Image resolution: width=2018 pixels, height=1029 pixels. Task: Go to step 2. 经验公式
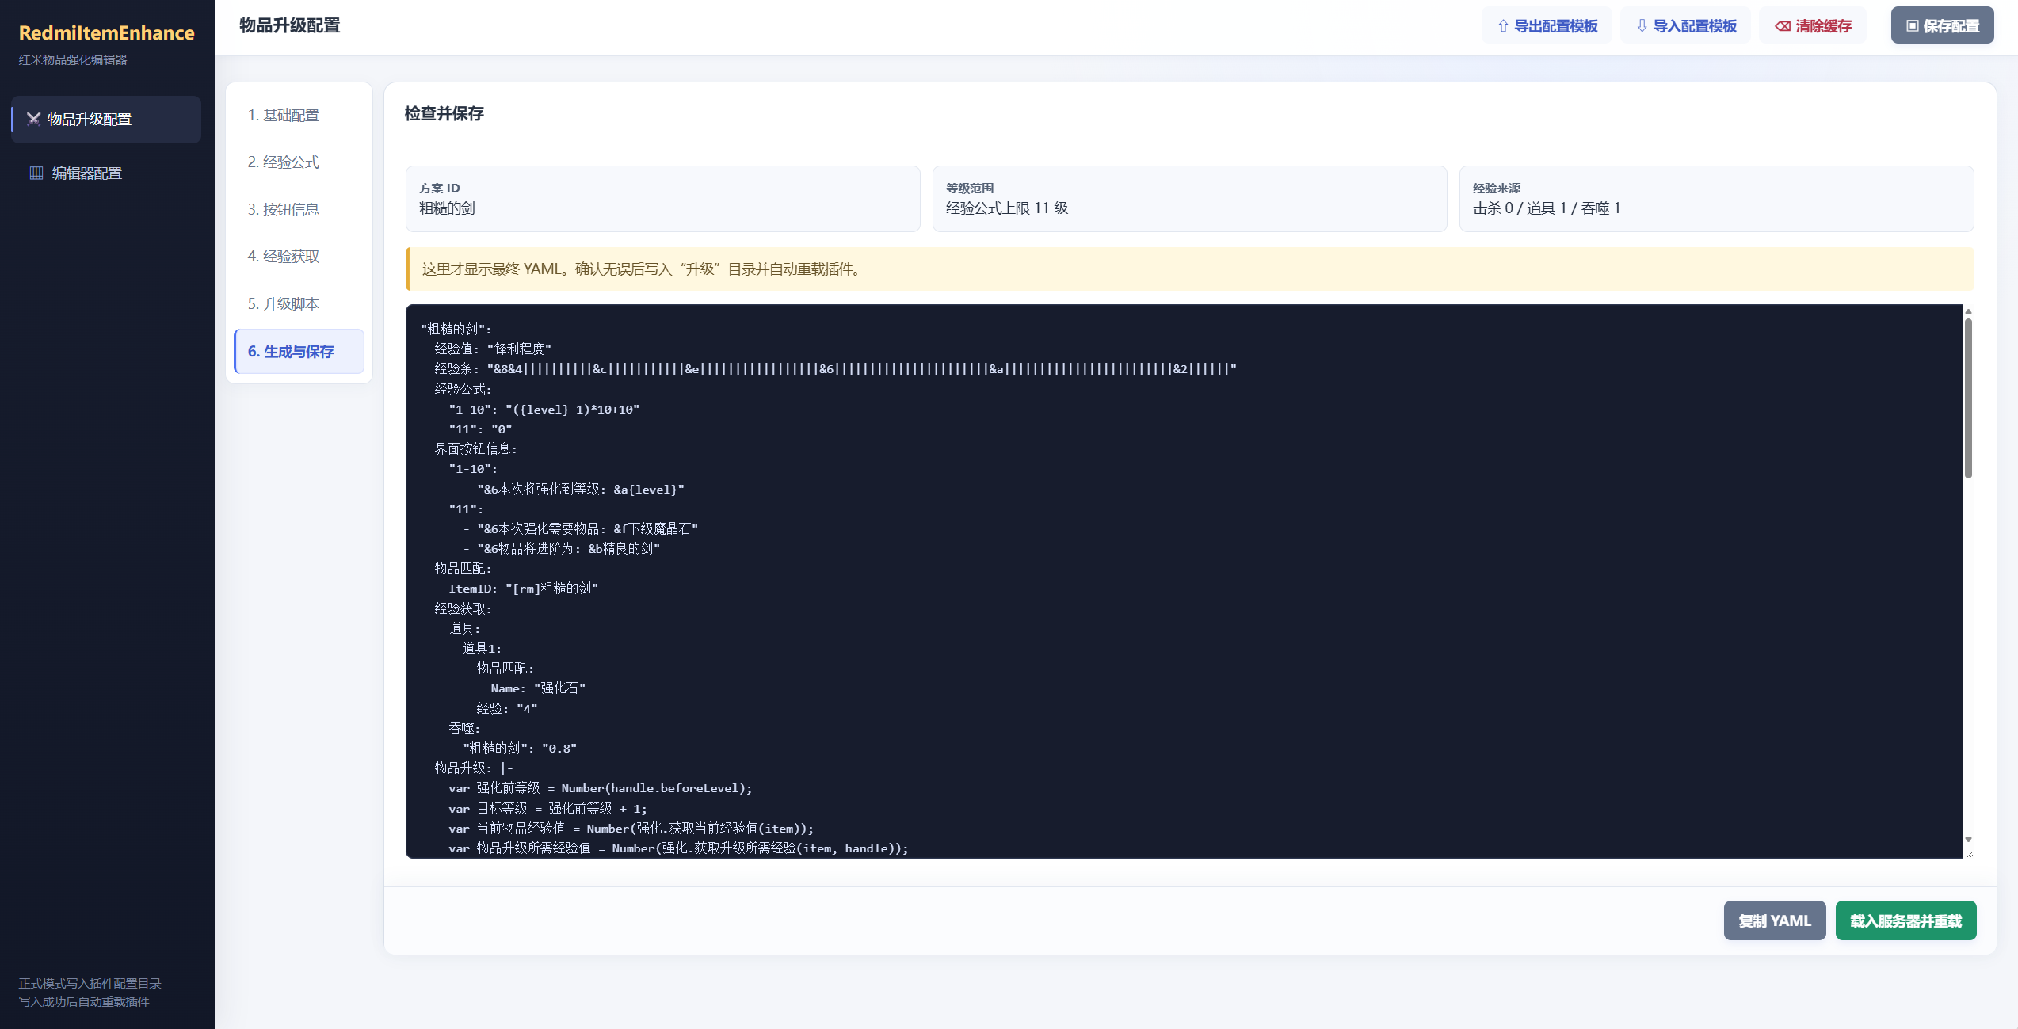click(299, 162)
